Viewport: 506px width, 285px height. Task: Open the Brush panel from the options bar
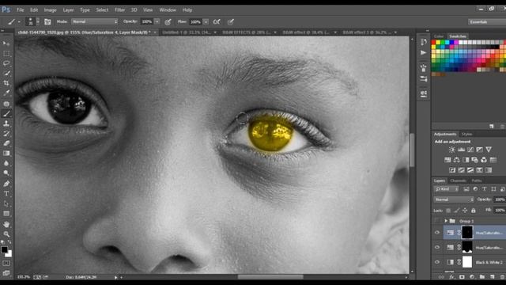pos(47,21)
